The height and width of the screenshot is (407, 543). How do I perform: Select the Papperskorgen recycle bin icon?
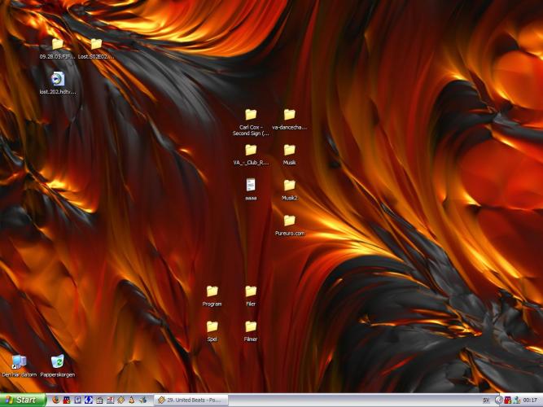pyautogui.click(x=57, y=362)
